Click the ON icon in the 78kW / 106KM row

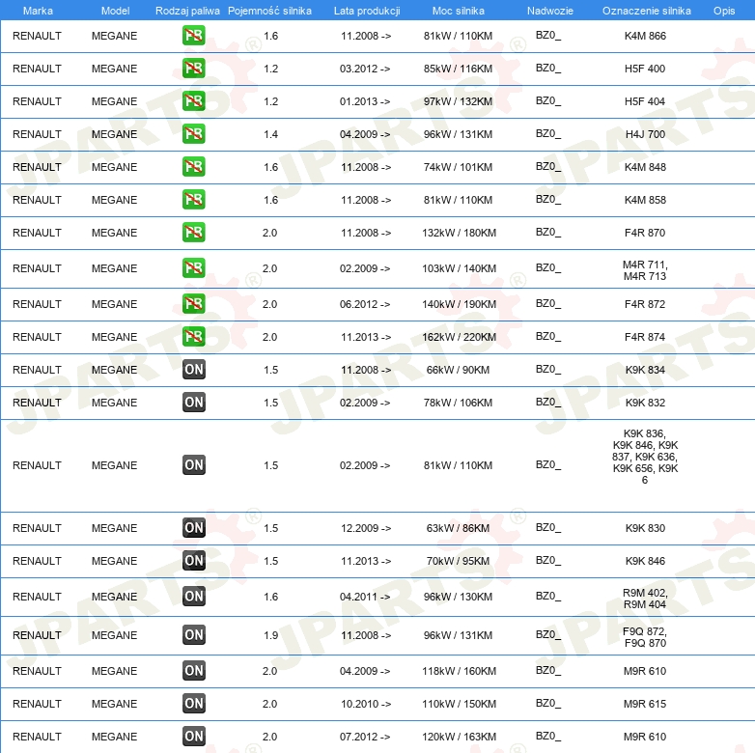193,403
